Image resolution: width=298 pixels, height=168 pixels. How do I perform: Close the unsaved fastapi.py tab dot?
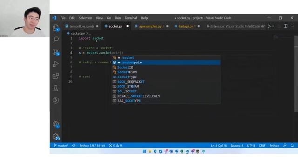(x=199, y=26)
